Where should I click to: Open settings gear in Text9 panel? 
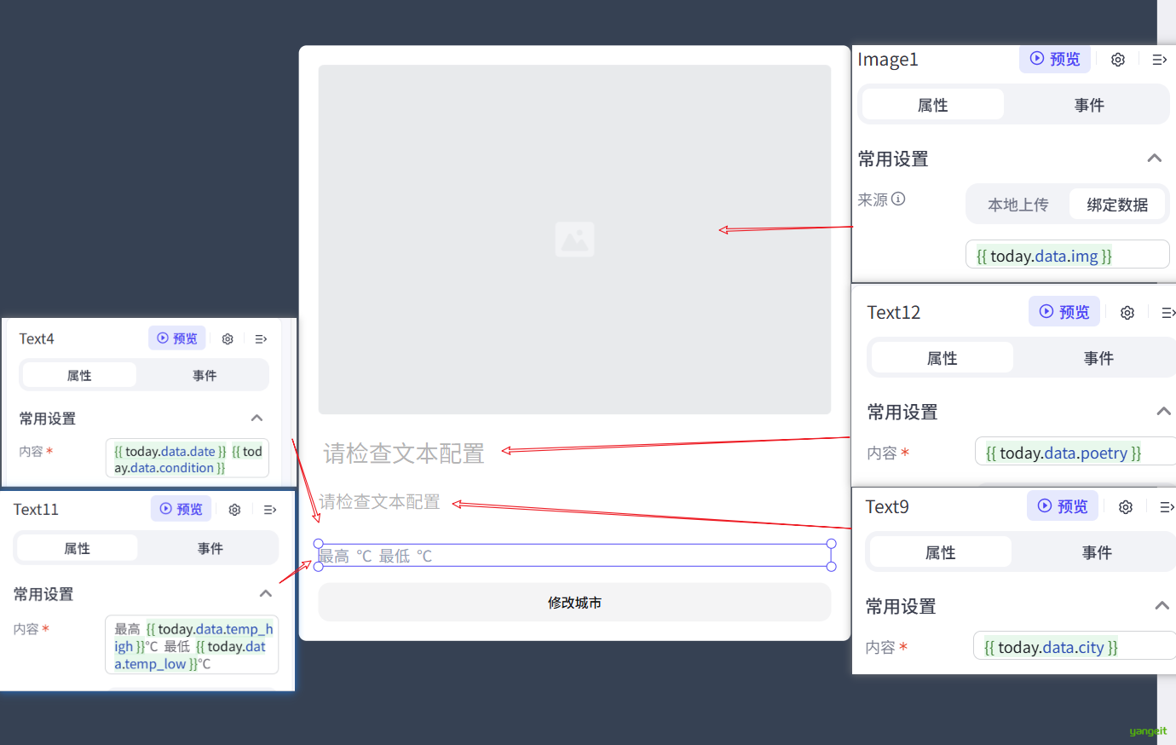pos(1126,507)
